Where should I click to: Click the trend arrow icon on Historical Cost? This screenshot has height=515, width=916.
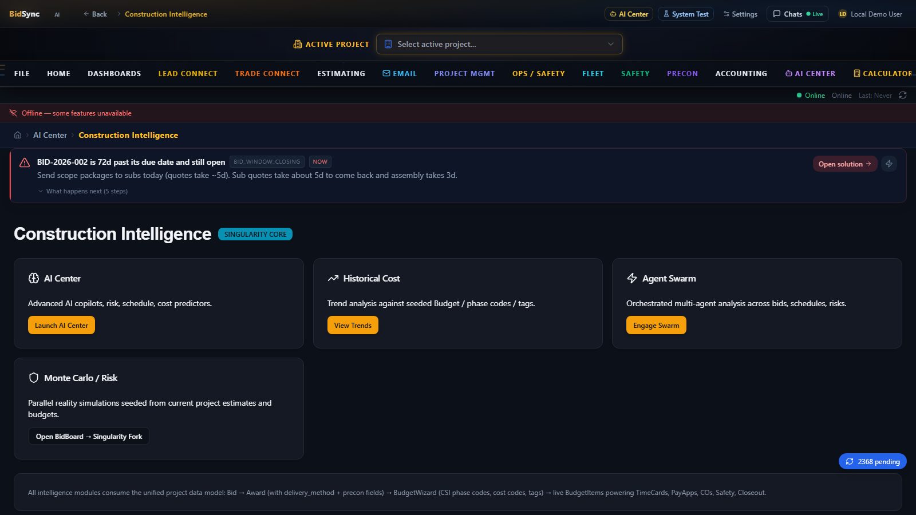click(333, 278)
